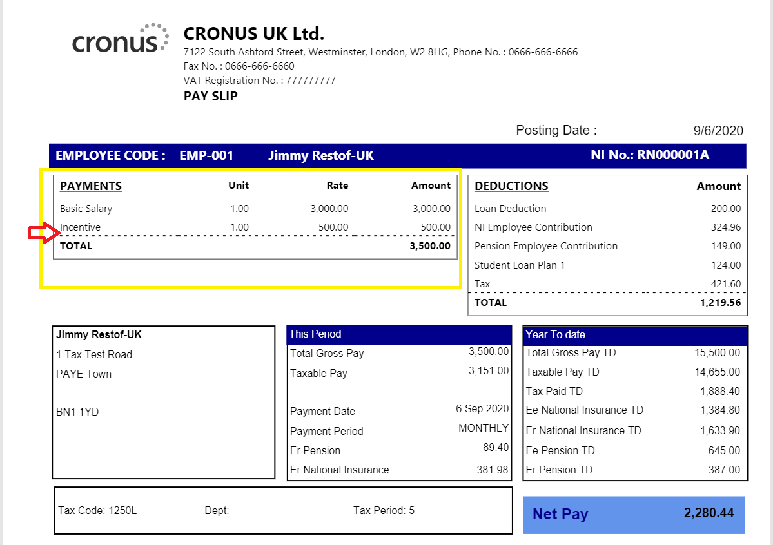Viewport: 773px width, 545px height.
Task: Click the cronus company logo
Action: [x=121, y=39]
